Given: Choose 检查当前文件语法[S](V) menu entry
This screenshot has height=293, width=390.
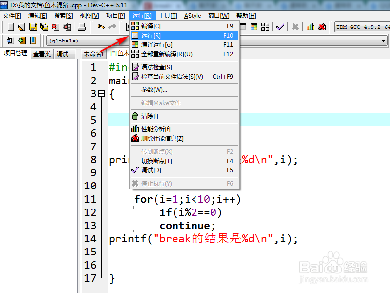Looking at the screenshot, I should pos(184,76).
